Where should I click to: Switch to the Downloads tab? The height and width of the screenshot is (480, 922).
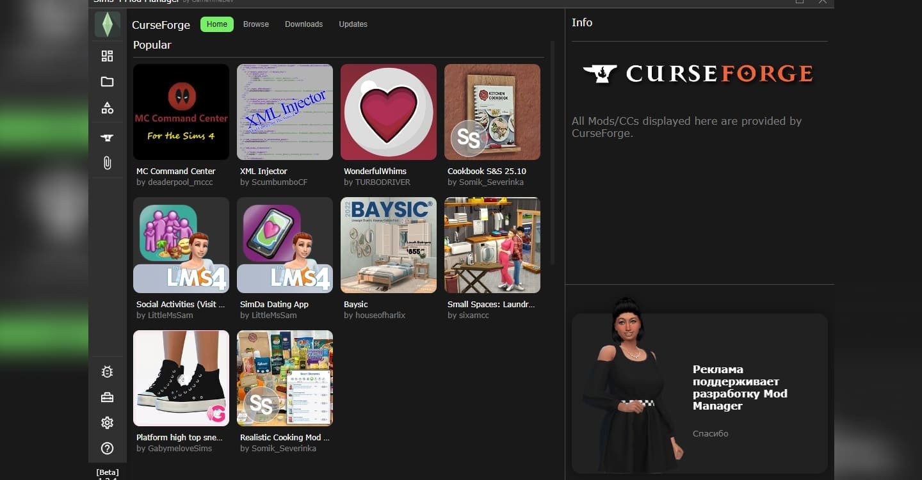coord(303,24)
